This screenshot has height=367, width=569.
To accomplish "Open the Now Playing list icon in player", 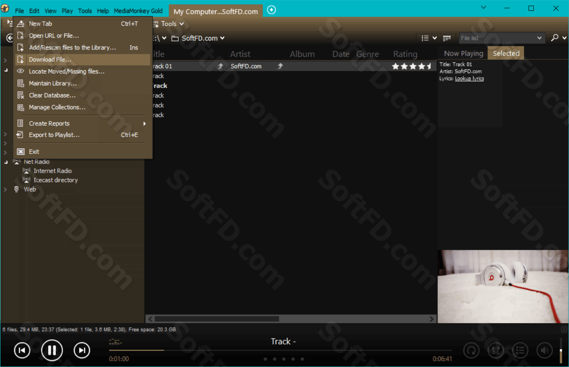I will point(520,350).
